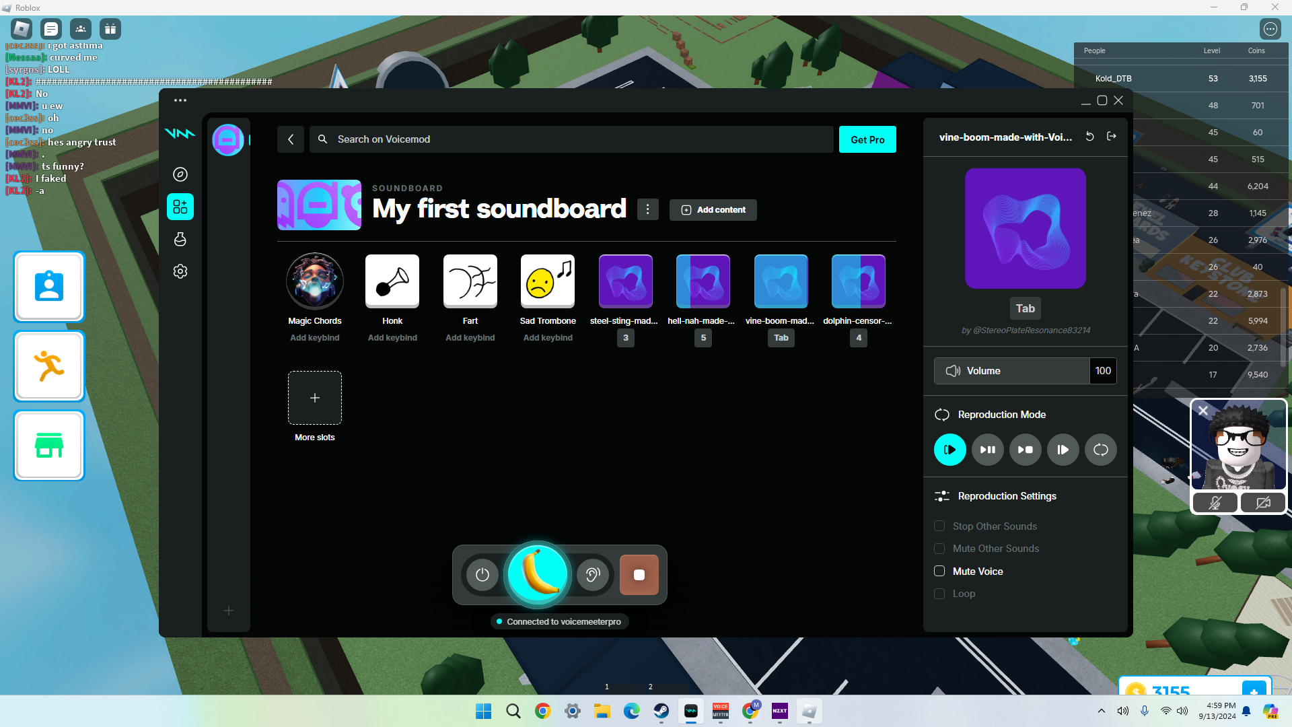Toggle Hear Myself ear button

click(x=593, y=575)
